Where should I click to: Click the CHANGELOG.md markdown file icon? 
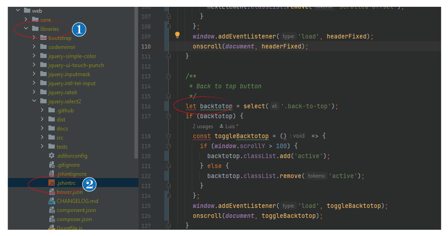click(x=52, y=201)
